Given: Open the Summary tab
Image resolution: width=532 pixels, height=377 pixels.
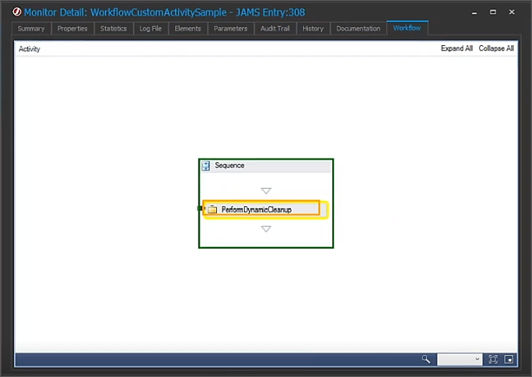Looking at the screenshot, I should point(31,29).
